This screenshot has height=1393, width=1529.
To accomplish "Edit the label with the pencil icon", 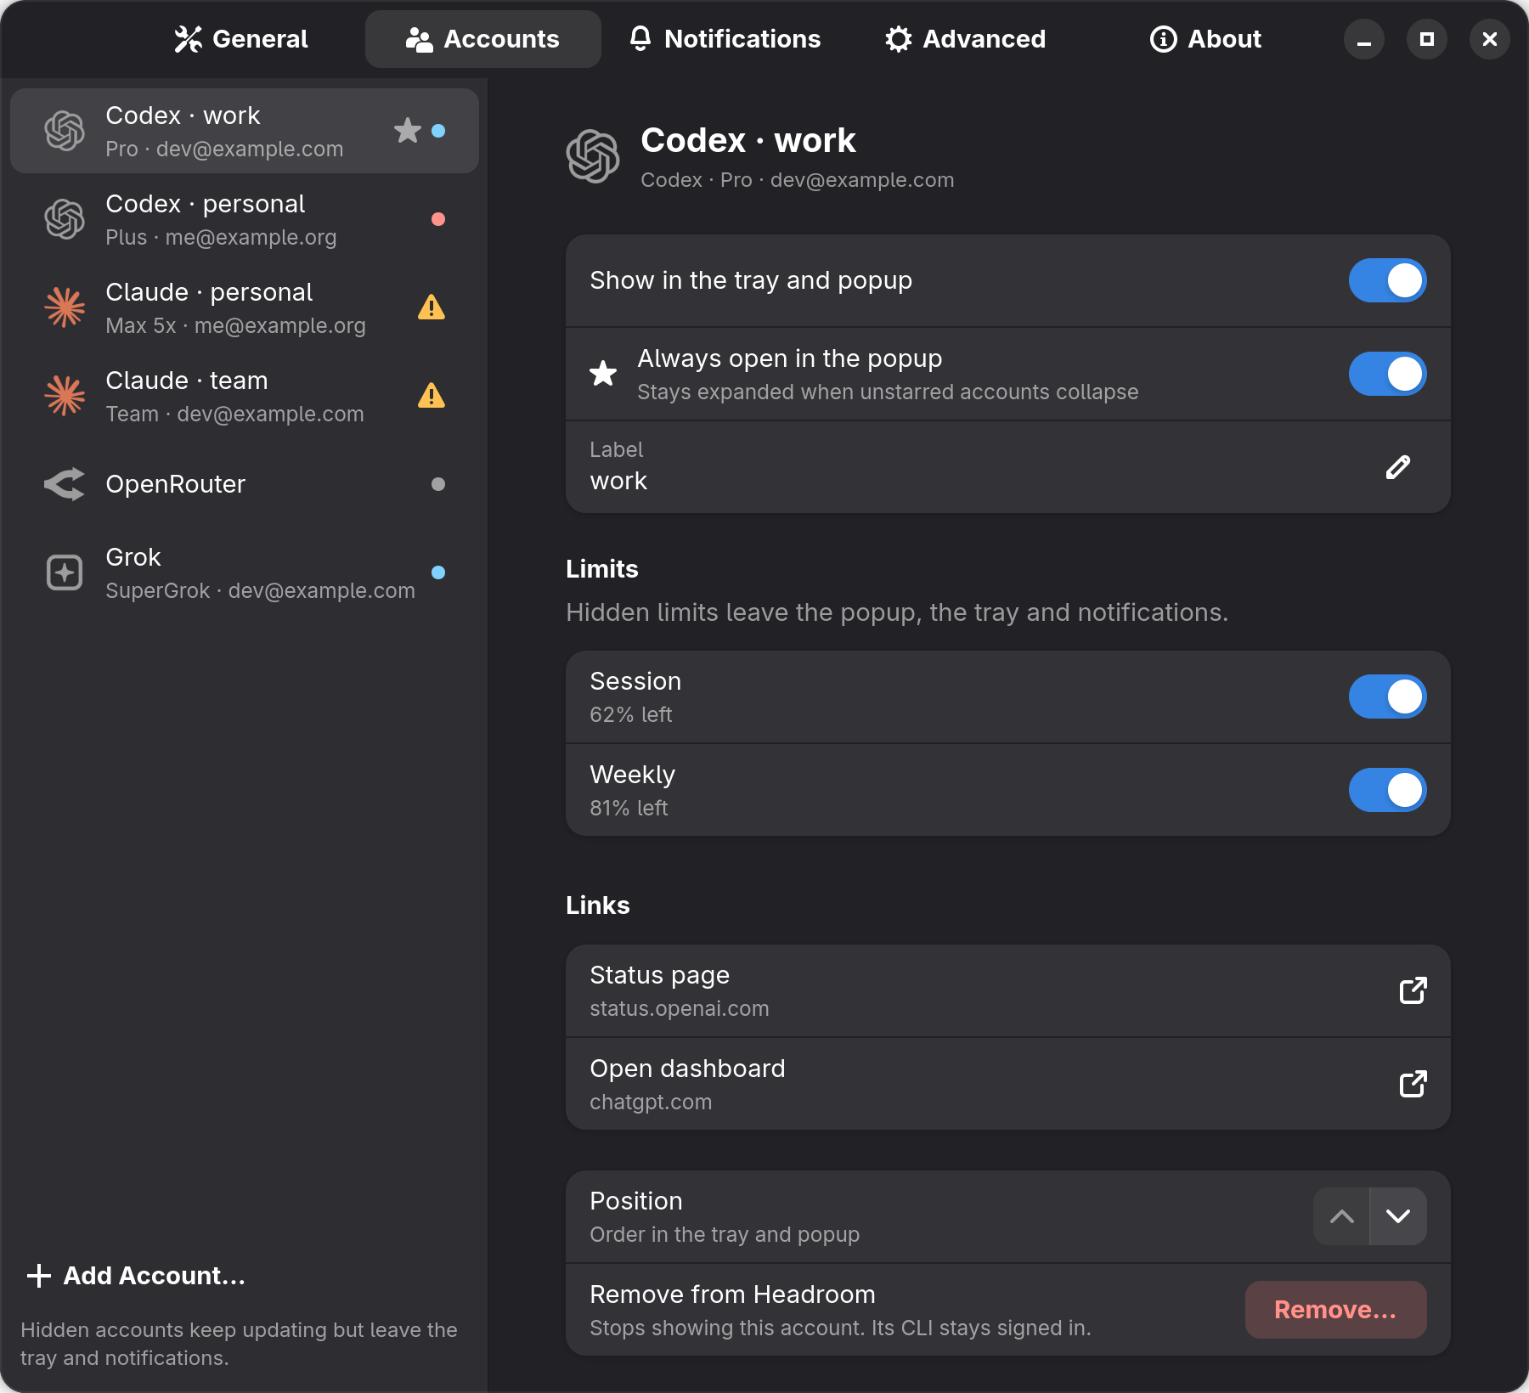I will pyautogui.click(x=1397, y=467).
